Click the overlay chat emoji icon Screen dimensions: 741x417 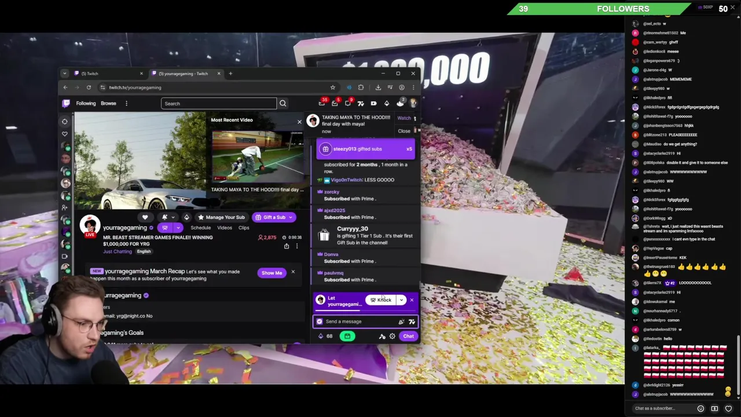pyautogui.click(x=700, y=408)
